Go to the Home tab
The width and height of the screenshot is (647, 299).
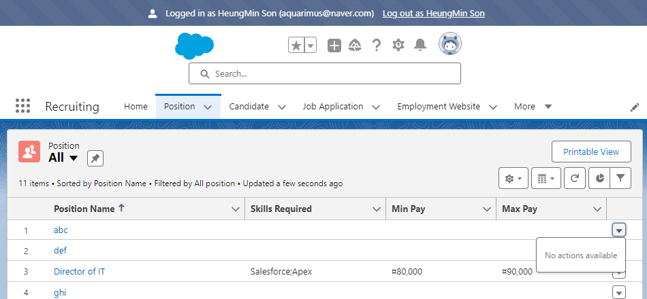(x=136, y=106)
